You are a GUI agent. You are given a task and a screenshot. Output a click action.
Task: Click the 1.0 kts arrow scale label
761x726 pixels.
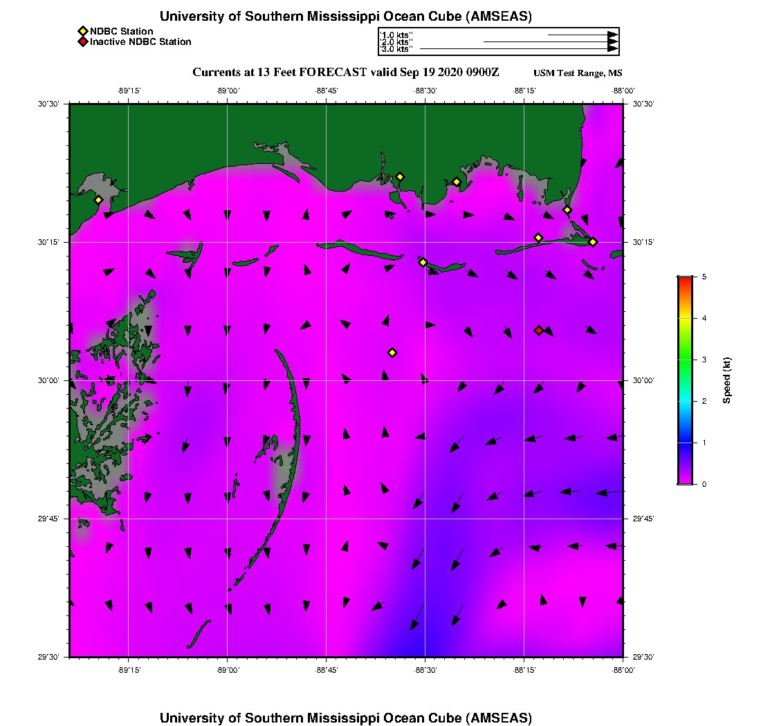coord(397,34)
